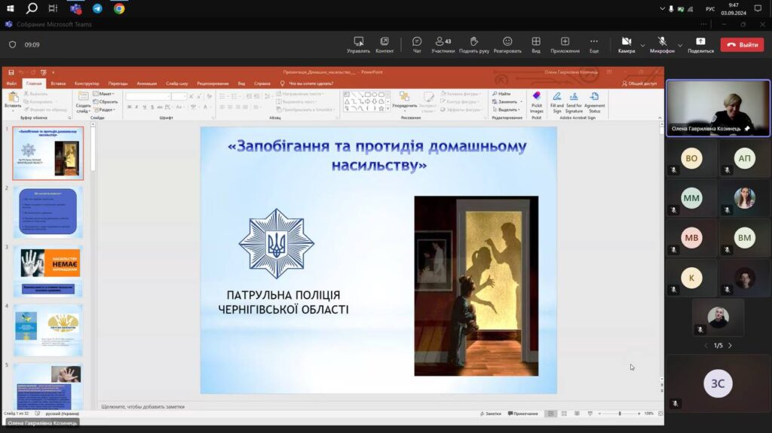
Task: Select the pinned video of Олена Гаврилівна Козинець
Action: tap(718, 108)
